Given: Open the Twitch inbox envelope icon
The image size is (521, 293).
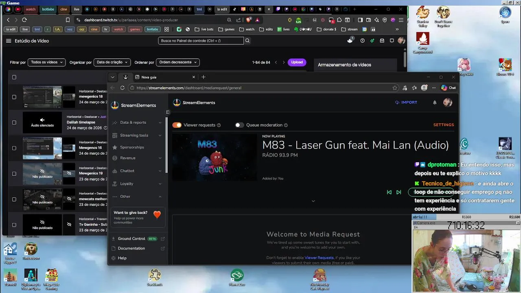Looking at the screenshot, I should coord(382,41).
